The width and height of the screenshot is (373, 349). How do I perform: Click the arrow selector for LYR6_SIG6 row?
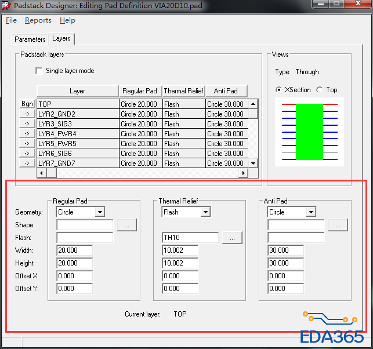(27, 154)
